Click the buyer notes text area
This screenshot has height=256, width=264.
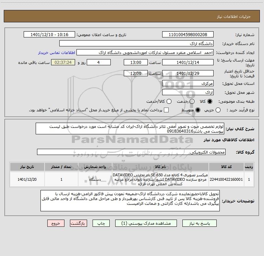(x=130, y=201)
